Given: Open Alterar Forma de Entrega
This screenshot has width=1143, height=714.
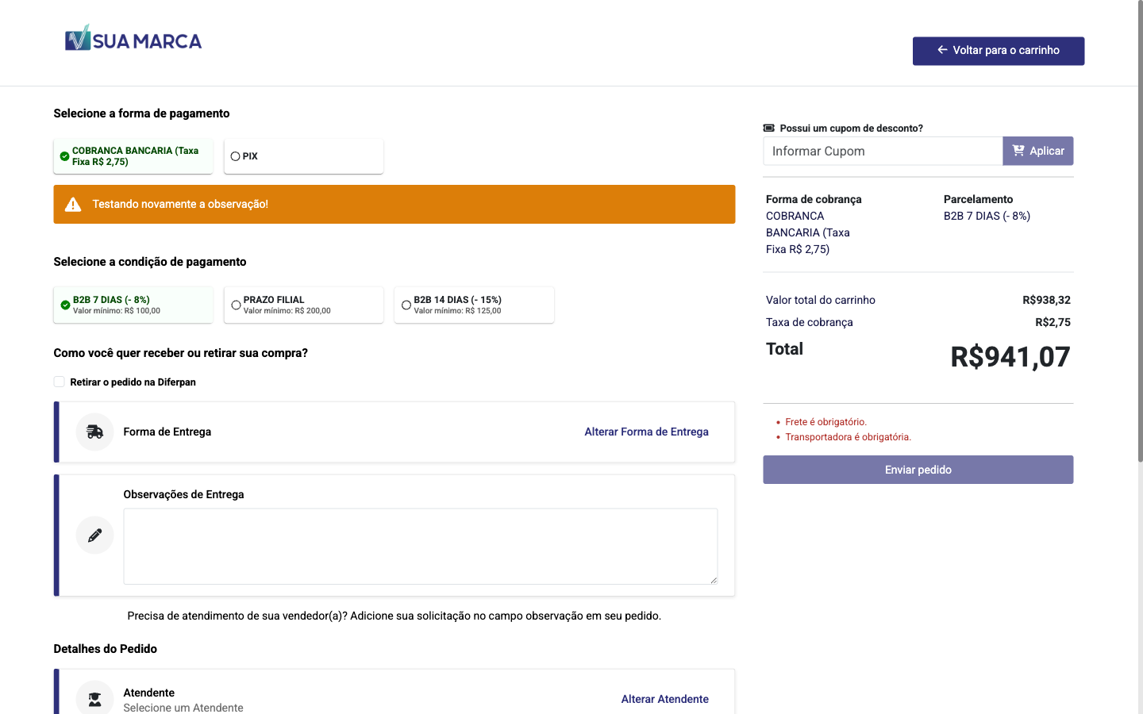Looking at the screenshot, I should click(646, 432).
